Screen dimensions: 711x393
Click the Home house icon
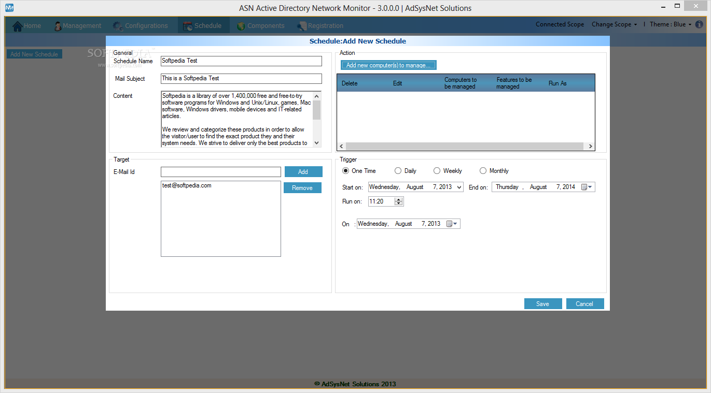point(18,26)
